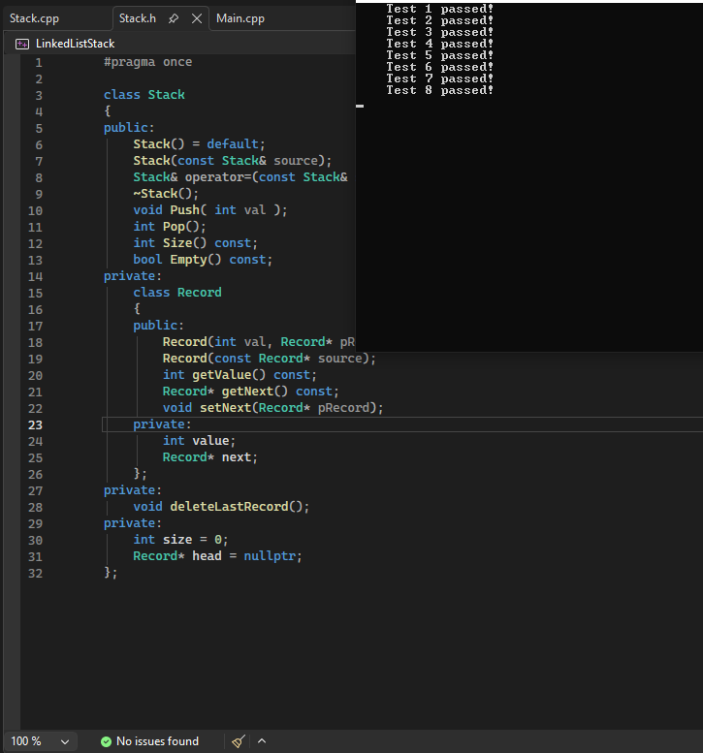Click 'int Pop();' declaration
This screenshot has height=753, width=703.
pyautogui.click(x=170, y=226)
